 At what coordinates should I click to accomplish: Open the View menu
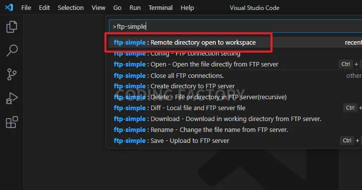pos(98,7)
